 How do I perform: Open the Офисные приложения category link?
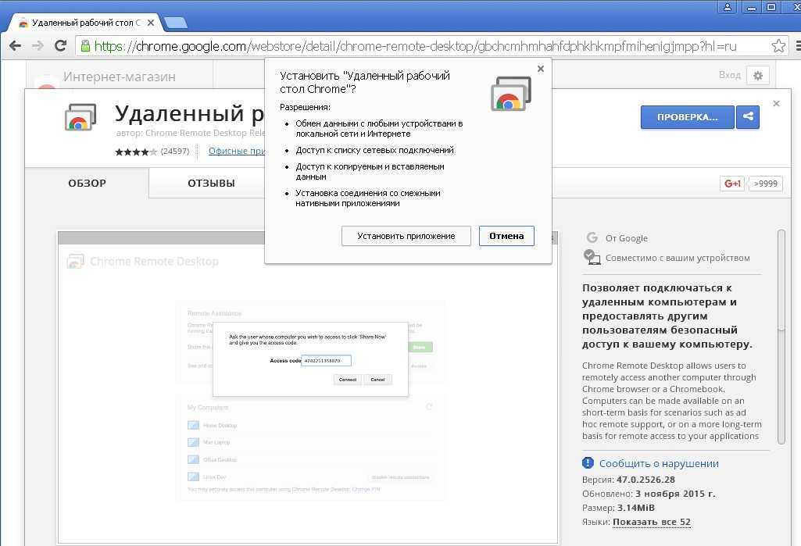click(237, 151)
